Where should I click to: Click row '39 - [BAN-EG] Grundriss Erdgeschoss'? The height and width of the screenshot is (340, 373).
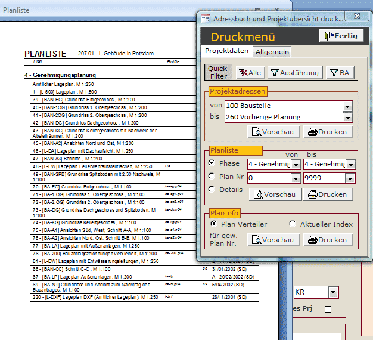84,100
